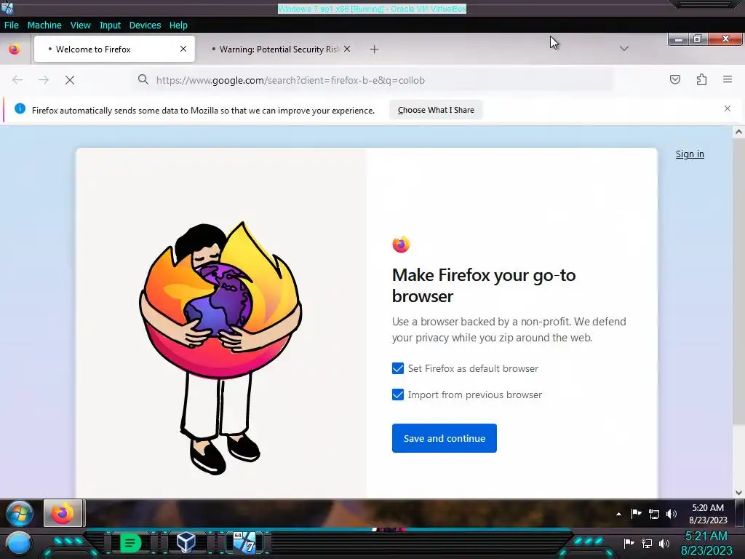Viewport: 745px width, 559px height.
Task: Click host tray flag icon
Action: [x=629, y=543]
